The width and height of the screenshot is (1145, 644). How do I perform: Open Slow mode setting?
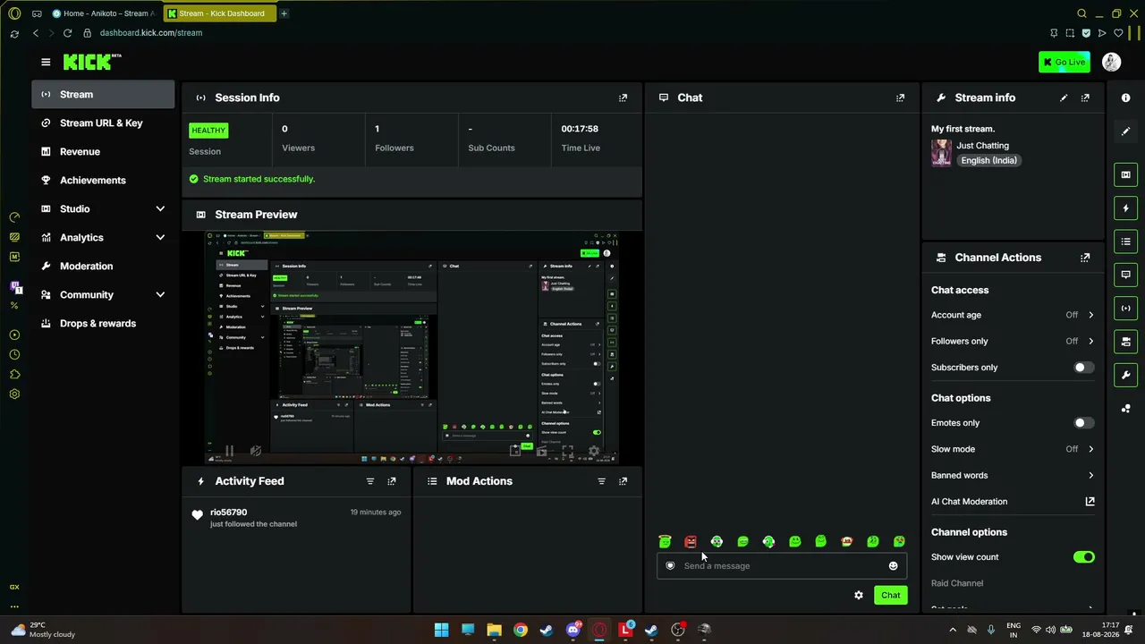pyautogui.click(x=1013, y=449)
